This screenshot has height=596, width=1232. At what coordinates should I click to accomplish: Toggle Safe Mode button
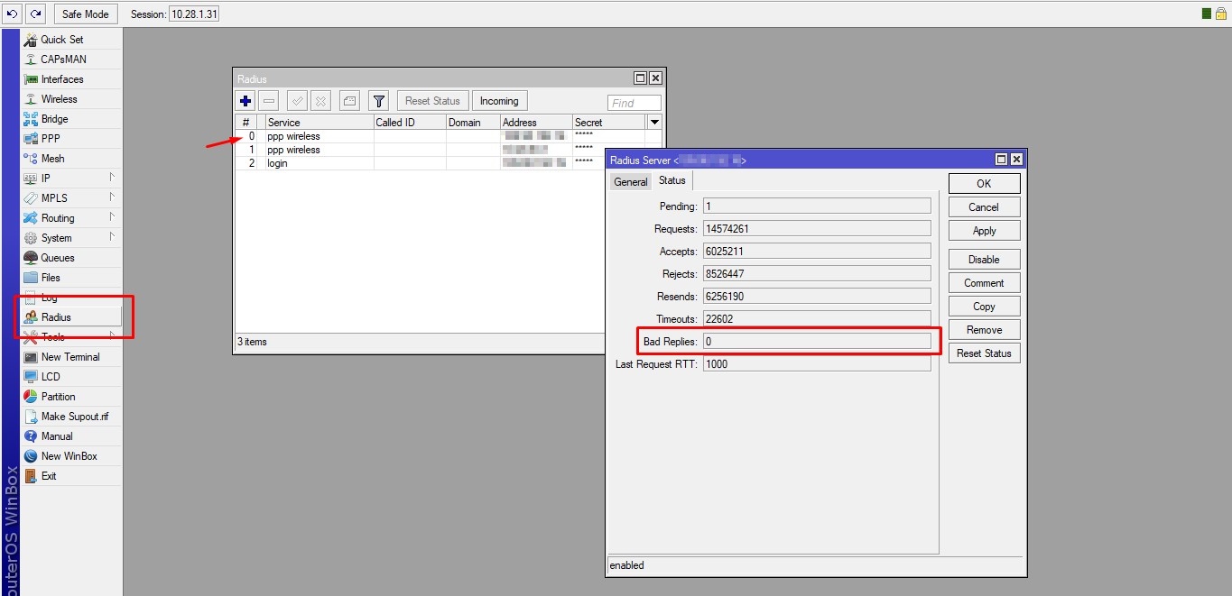[86, 14]
